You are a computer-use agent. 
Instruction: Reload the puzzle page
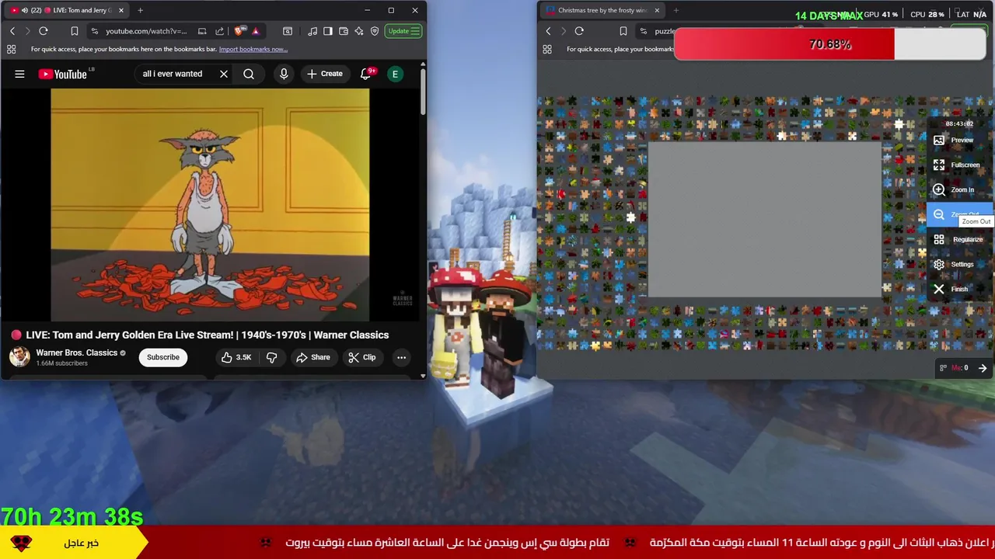(x=579, y=31)
